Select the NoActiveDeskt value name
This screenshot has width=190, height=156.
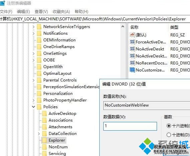pyautogui.click(x=150, y=49)
